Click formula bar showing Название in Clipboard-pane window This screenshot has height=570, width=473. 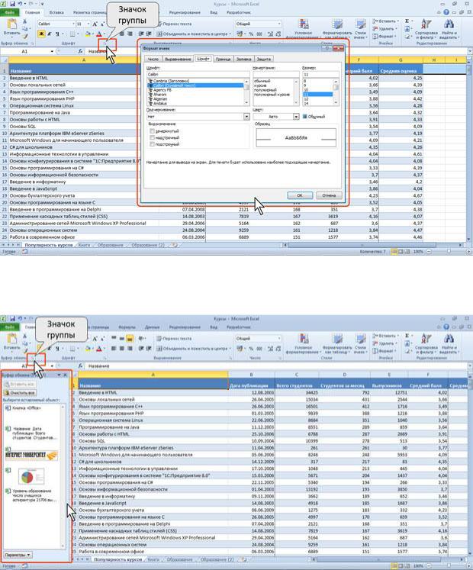[276, 366]
